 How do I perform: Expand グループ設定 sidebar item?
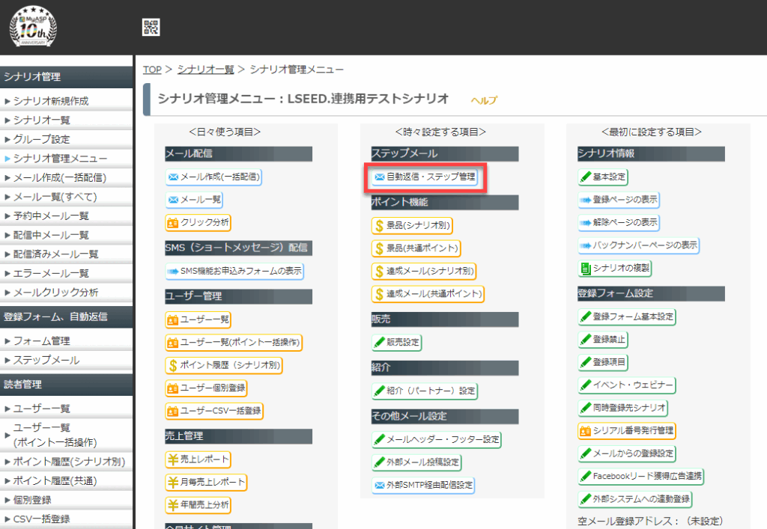tap(42, 139)
